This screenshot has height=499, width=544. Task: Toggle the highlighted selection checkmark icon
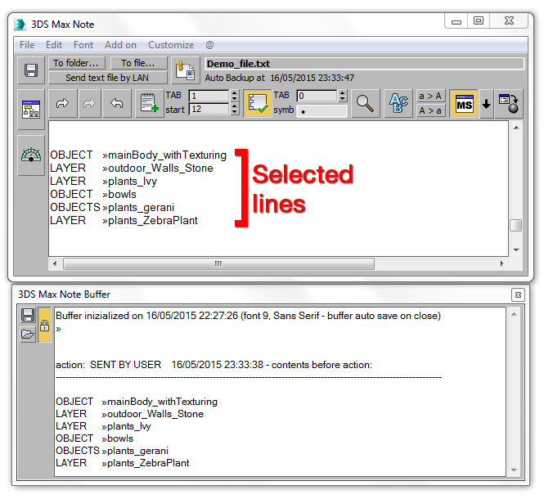[258, 103]
